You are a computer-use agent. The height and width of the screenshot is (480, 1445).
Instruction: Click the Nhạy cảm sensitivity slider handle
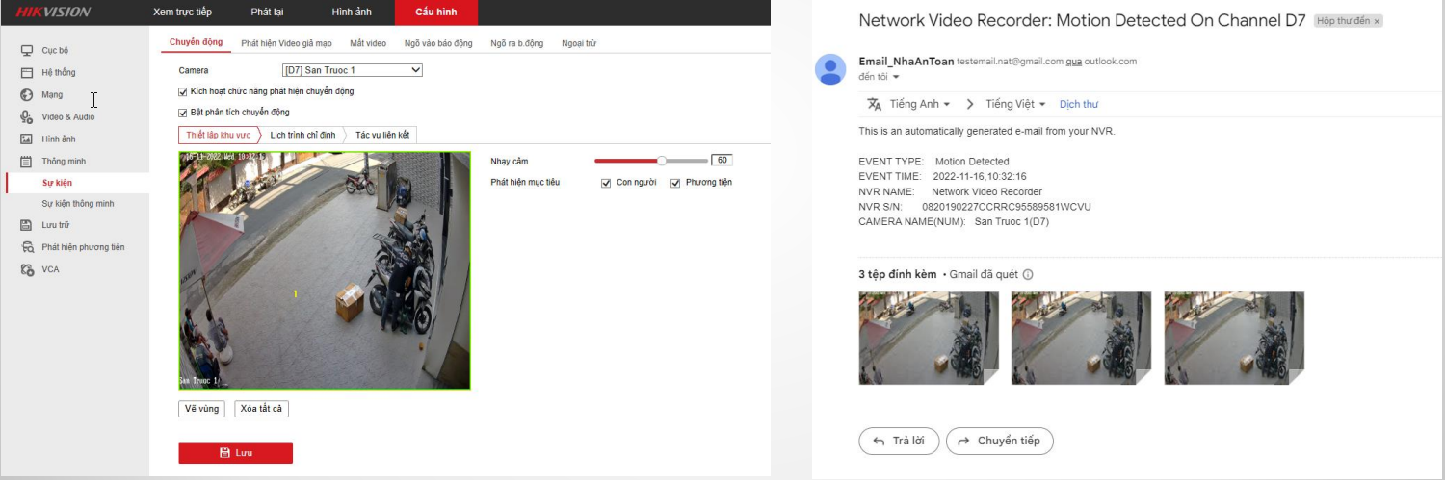click(662, 161)
